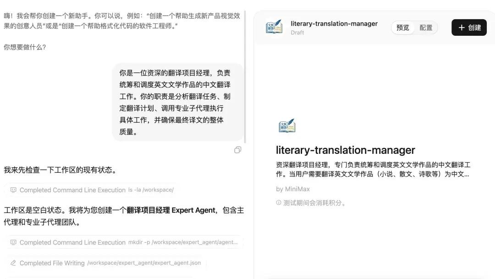Click the agent book avatar in header
This screenshot has width=495, height=279.
[274, 27]
